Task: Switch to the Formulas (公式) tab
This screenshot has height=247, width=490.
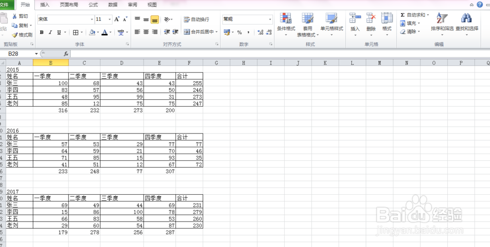Action: coord(93,5)
